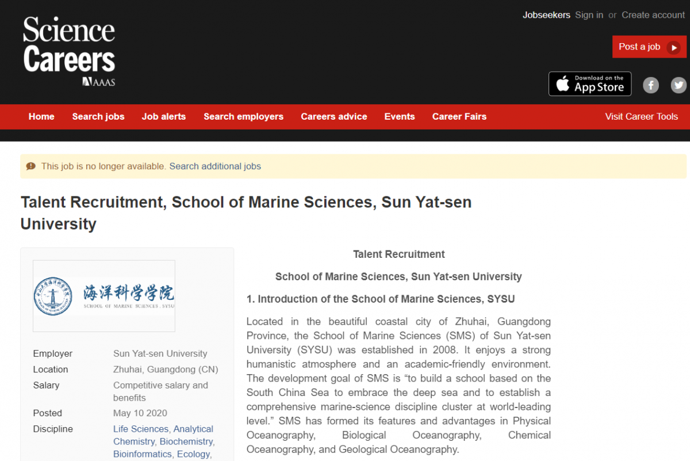Select the Life Sciences discipline link
Image resolution: width=690 pixels, height=461 pixels.
pos(140,429)
